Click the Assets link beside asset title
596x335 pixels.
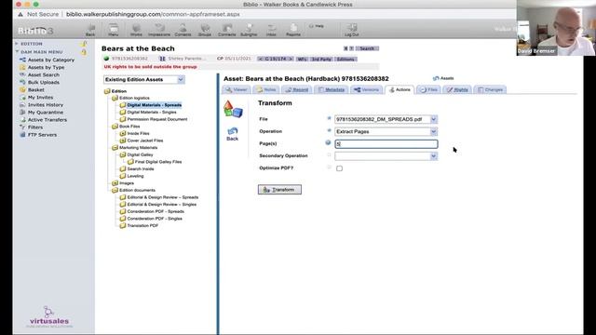pyautogui.click(x=443, y=78)
